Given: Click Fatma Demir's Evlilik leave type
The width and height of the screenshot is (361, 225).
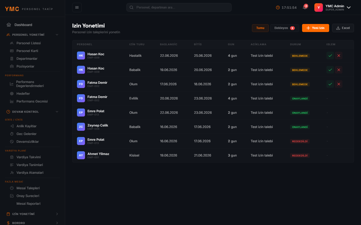Looking at the screenshot, I should click(x=134, y=98).
